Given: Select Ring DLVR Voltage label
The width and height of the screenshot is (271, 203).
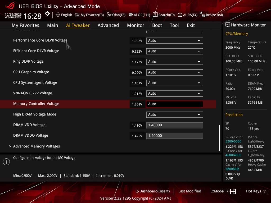Looking at the screenshot, I should click(x=28, y=61).
